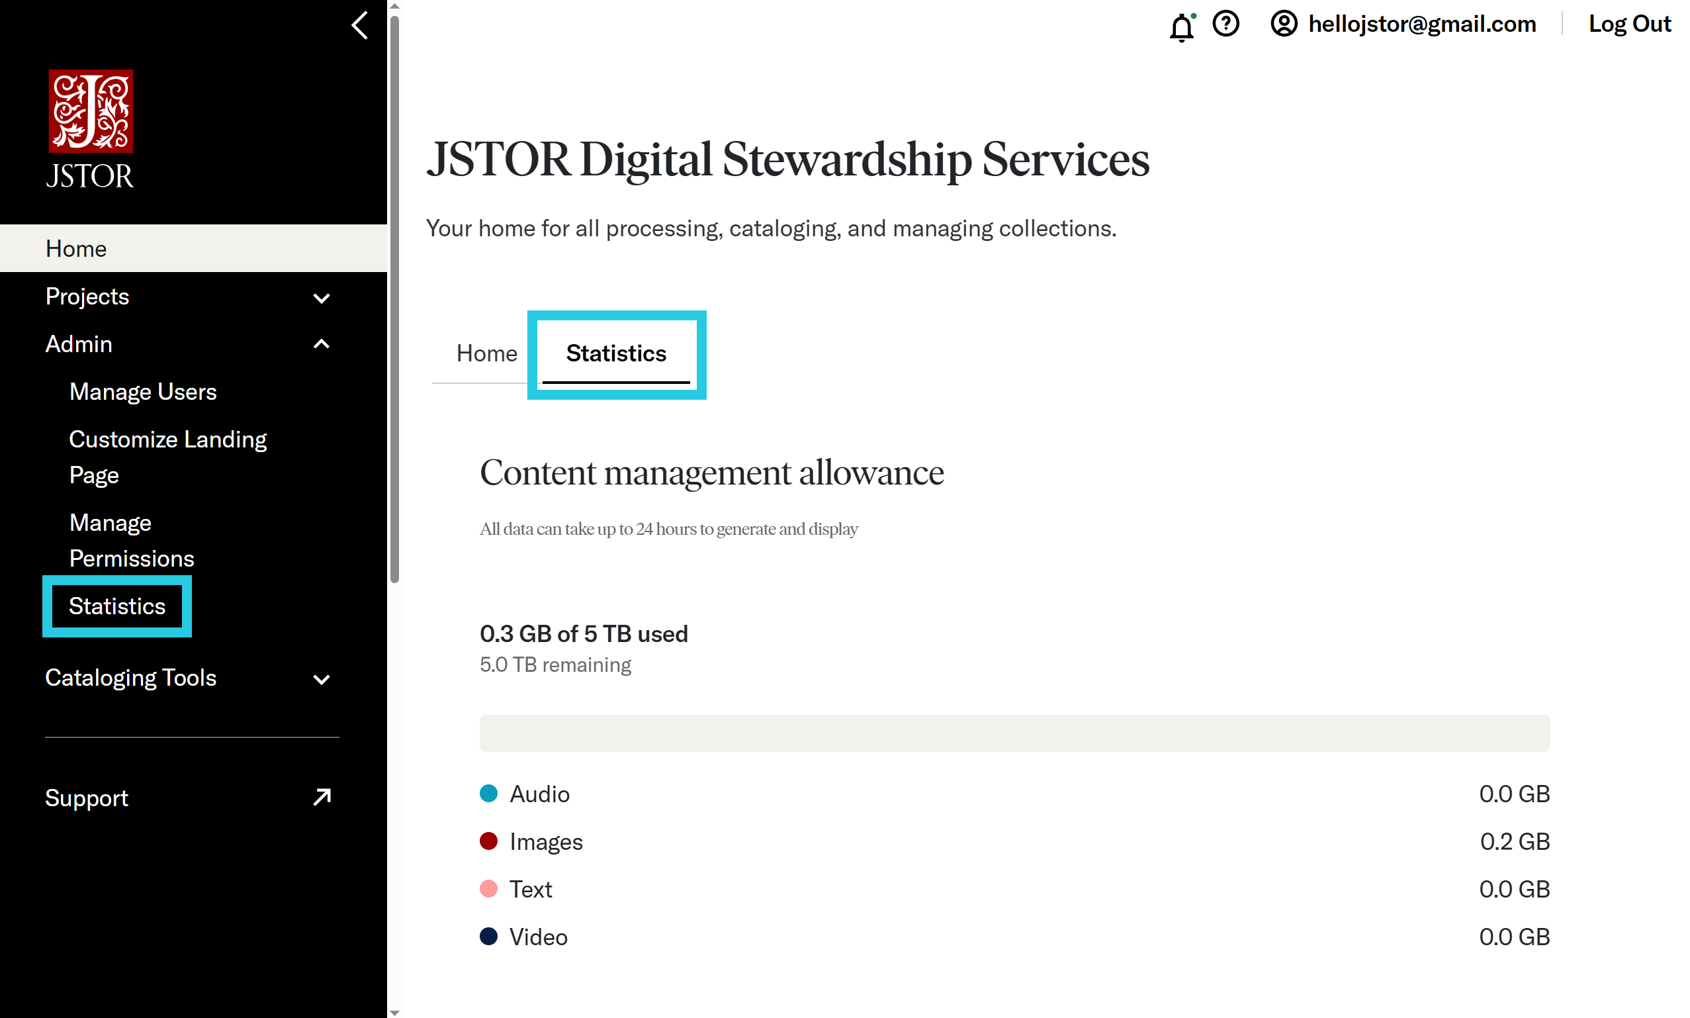Switch to the Statistics tab

click(616, 353)
